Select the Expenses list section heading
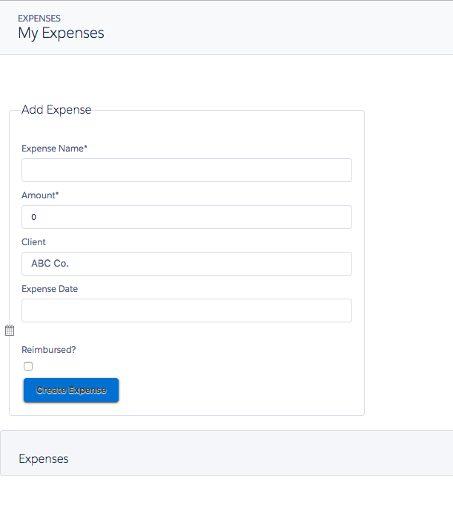This screenshot has height=520, width=453. (43, 459)
